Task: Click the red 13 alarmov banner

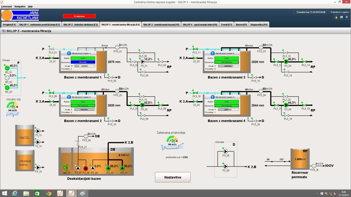Action: pos(79,16)
